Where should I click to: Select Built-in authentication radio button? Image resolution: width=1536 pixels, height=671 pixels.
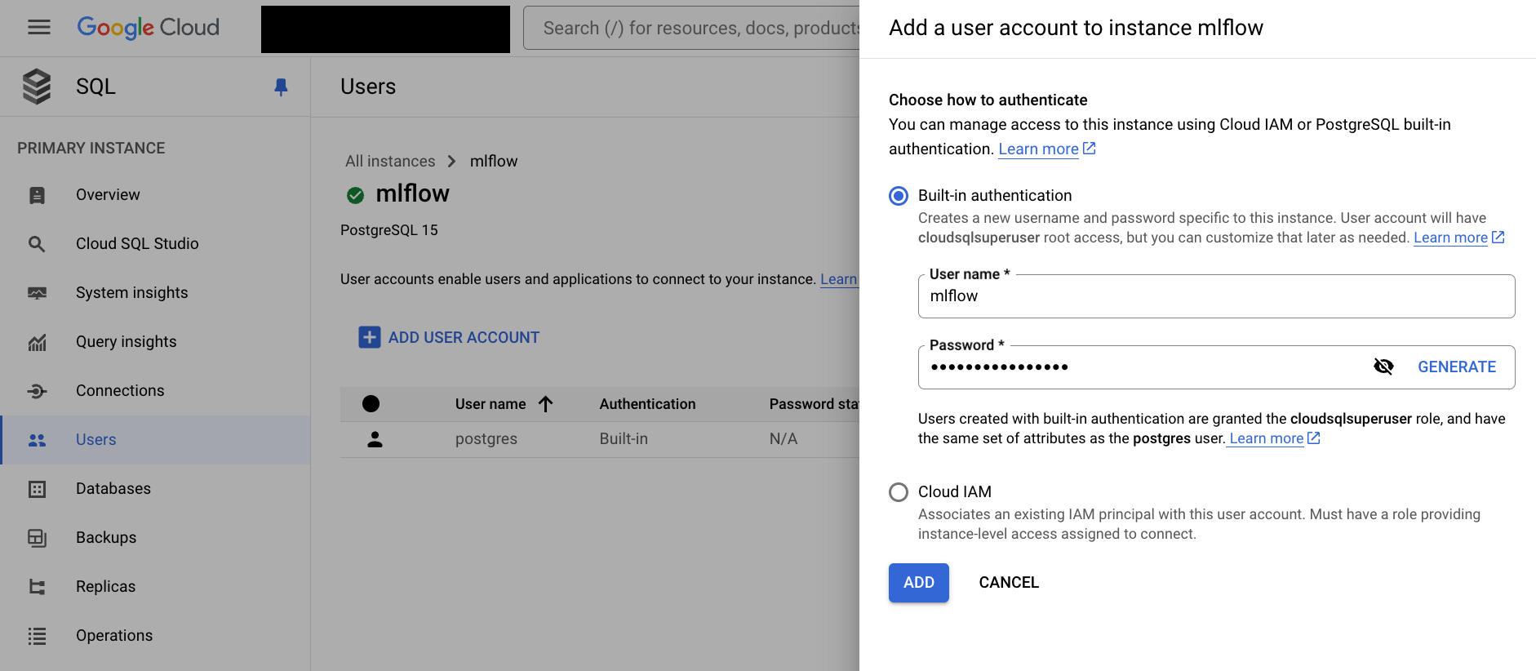(x=899, y=196)
